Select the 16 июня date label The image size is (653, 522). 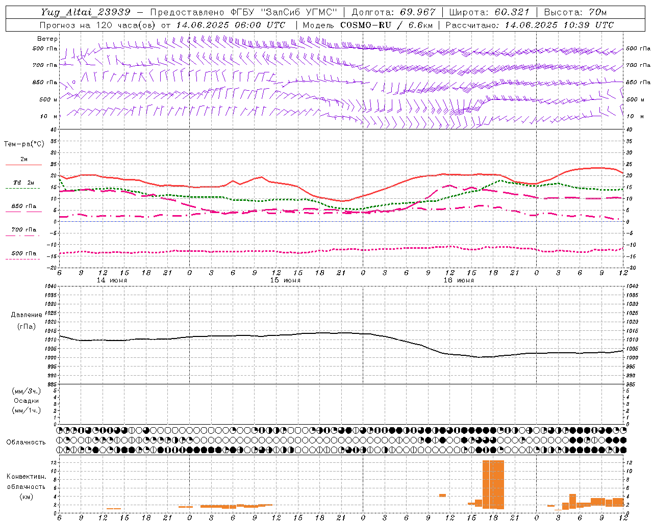coord(459,280)
